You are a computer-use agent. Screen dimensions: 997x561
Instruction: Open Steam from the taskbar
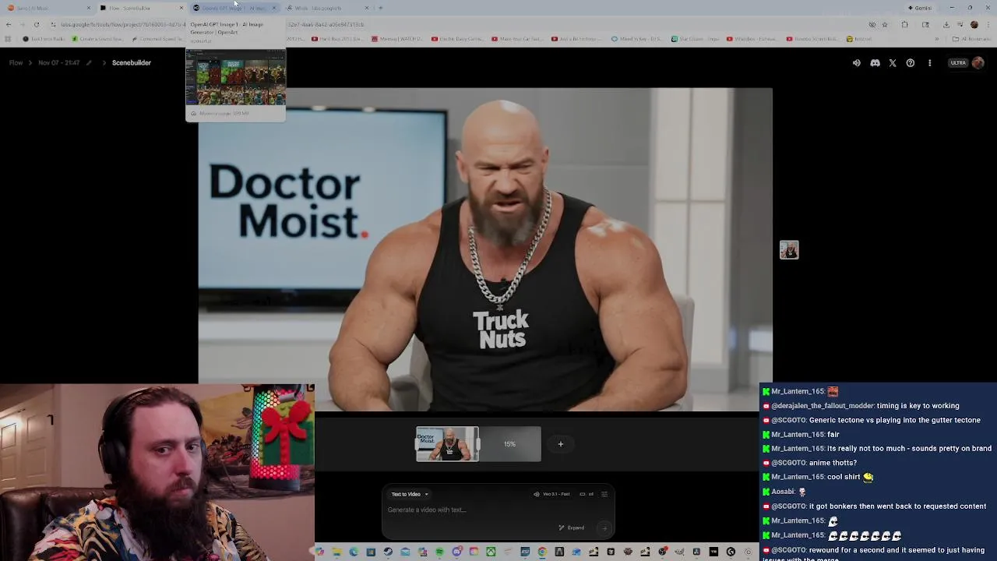tap(387, 552)
